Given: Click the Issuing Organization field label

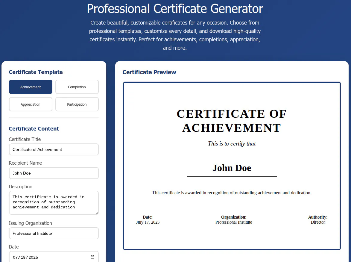Looking at the screenshot, I should pyautogui.click(x=31, y=223).
